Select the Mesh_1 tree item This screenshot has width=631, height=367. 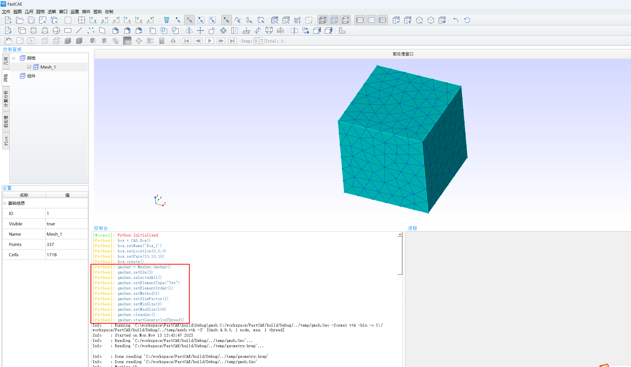click(x=48, y=67)
